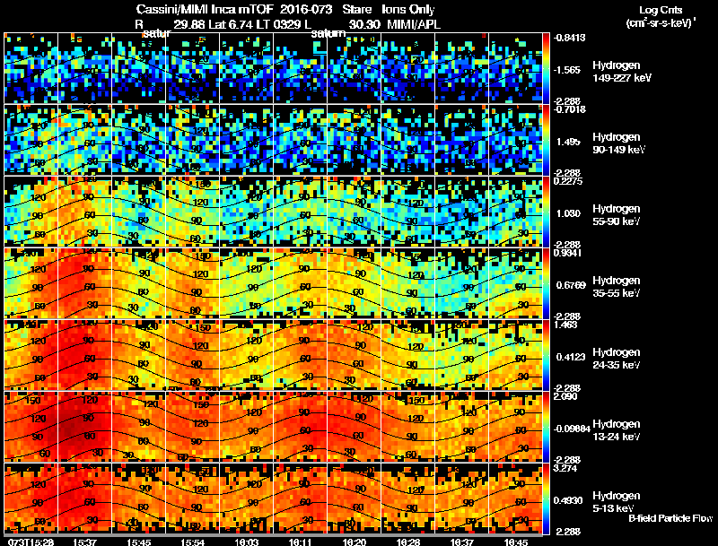Click the Log Cnts units header
Viewport: 718px width, 546px height.
click(661, 16)
